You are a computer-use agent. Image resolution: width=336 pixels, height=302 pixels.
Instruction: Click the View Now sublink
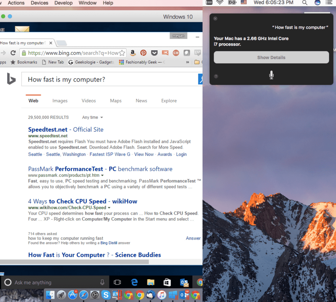coord(144,154)
